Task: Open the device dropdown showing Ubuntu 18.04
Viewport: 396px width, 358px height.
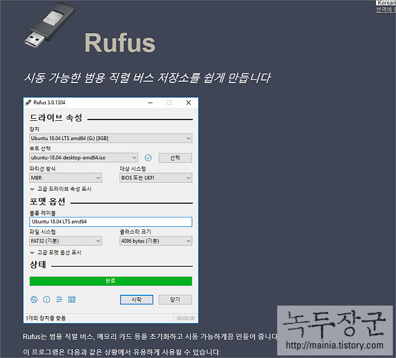Action: [x=110, y=138]
